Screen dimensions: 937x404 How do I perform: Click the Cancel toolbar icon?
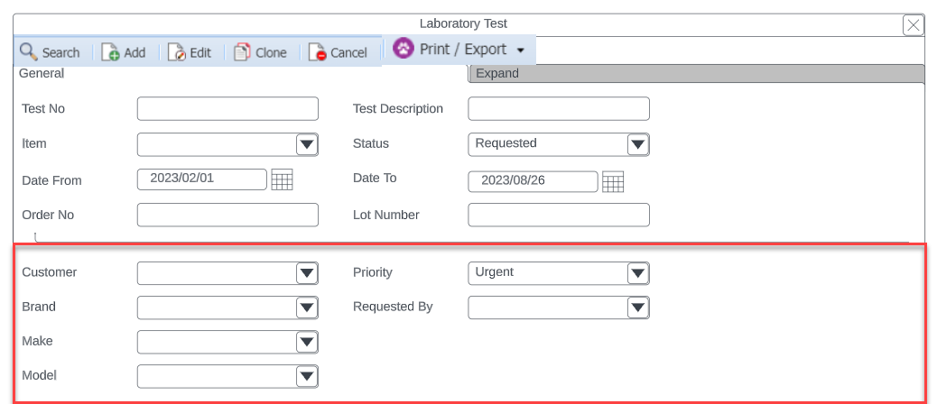tap(317, 52)
